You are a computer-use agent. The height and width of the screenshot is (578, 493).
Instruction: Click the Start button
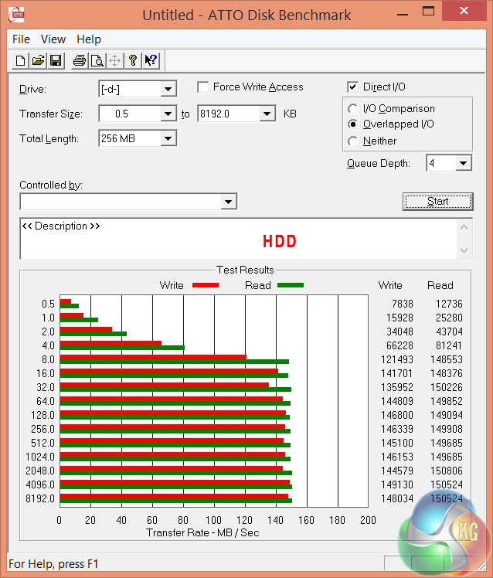point(438,202)
